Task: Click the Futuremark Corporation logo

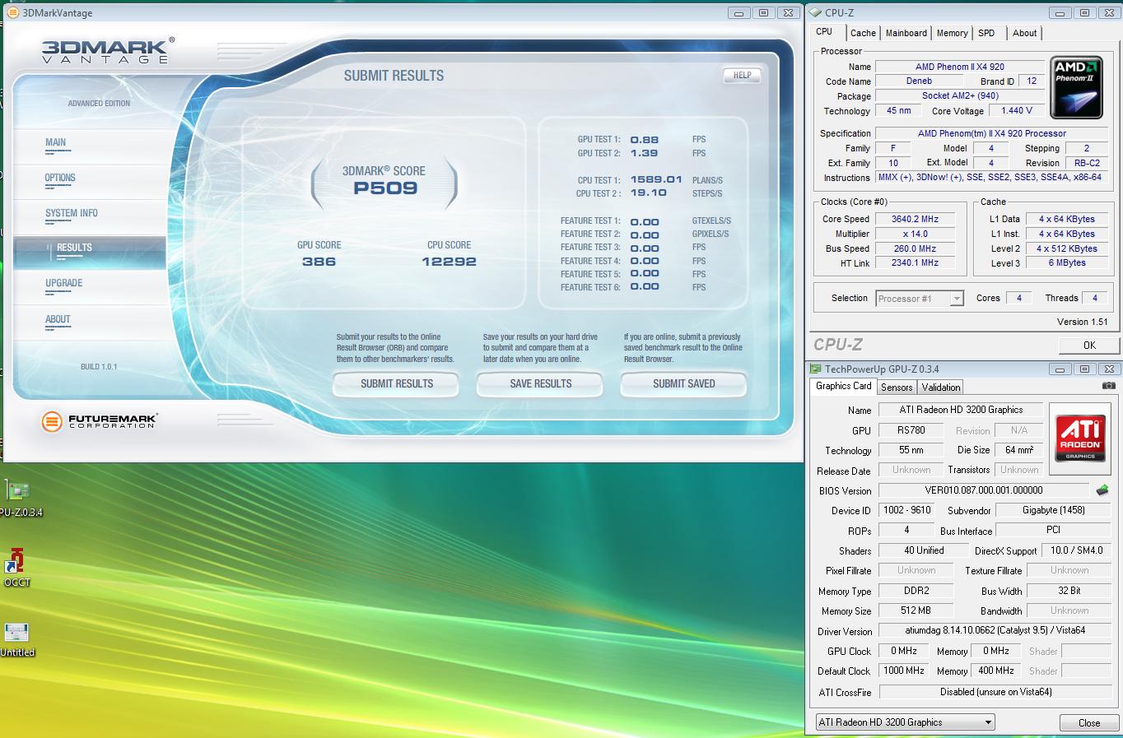Action: click(x=99, y=421)
